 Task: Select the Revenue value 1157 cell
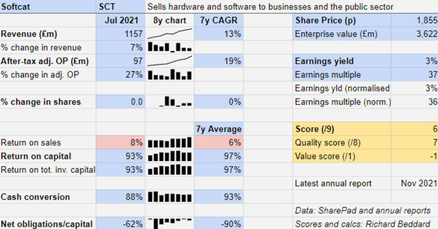pos(121,34)
